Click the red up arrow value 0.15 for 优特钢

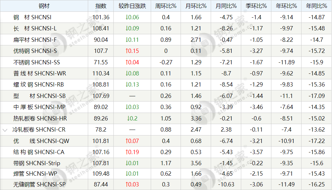point(132,51)
